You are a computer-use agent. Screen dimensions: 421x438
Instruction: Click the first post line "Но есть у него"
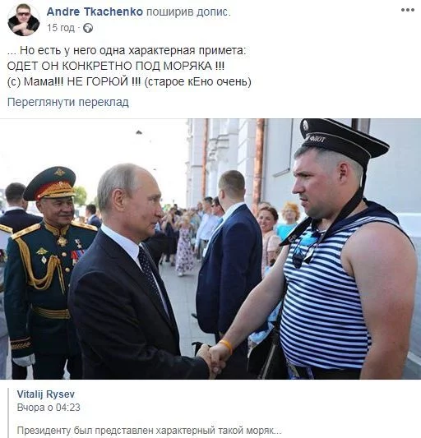tap(127, 51)
